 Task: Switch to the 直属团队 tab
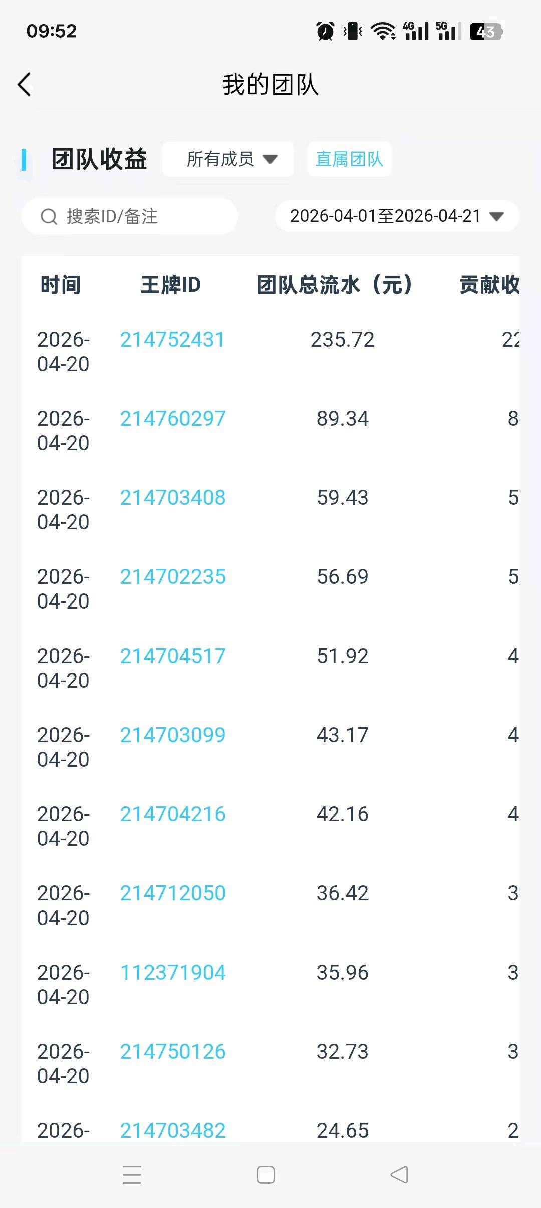[x=349, y=159]
